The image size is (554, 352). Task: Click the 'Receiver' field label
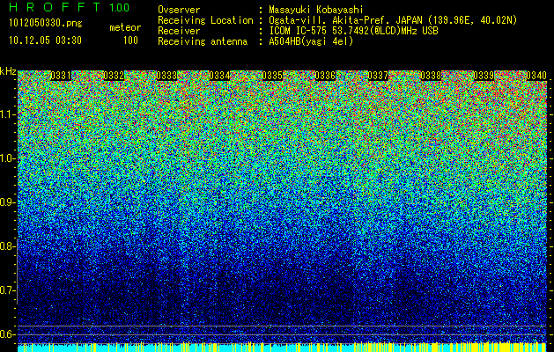point(179,31)
